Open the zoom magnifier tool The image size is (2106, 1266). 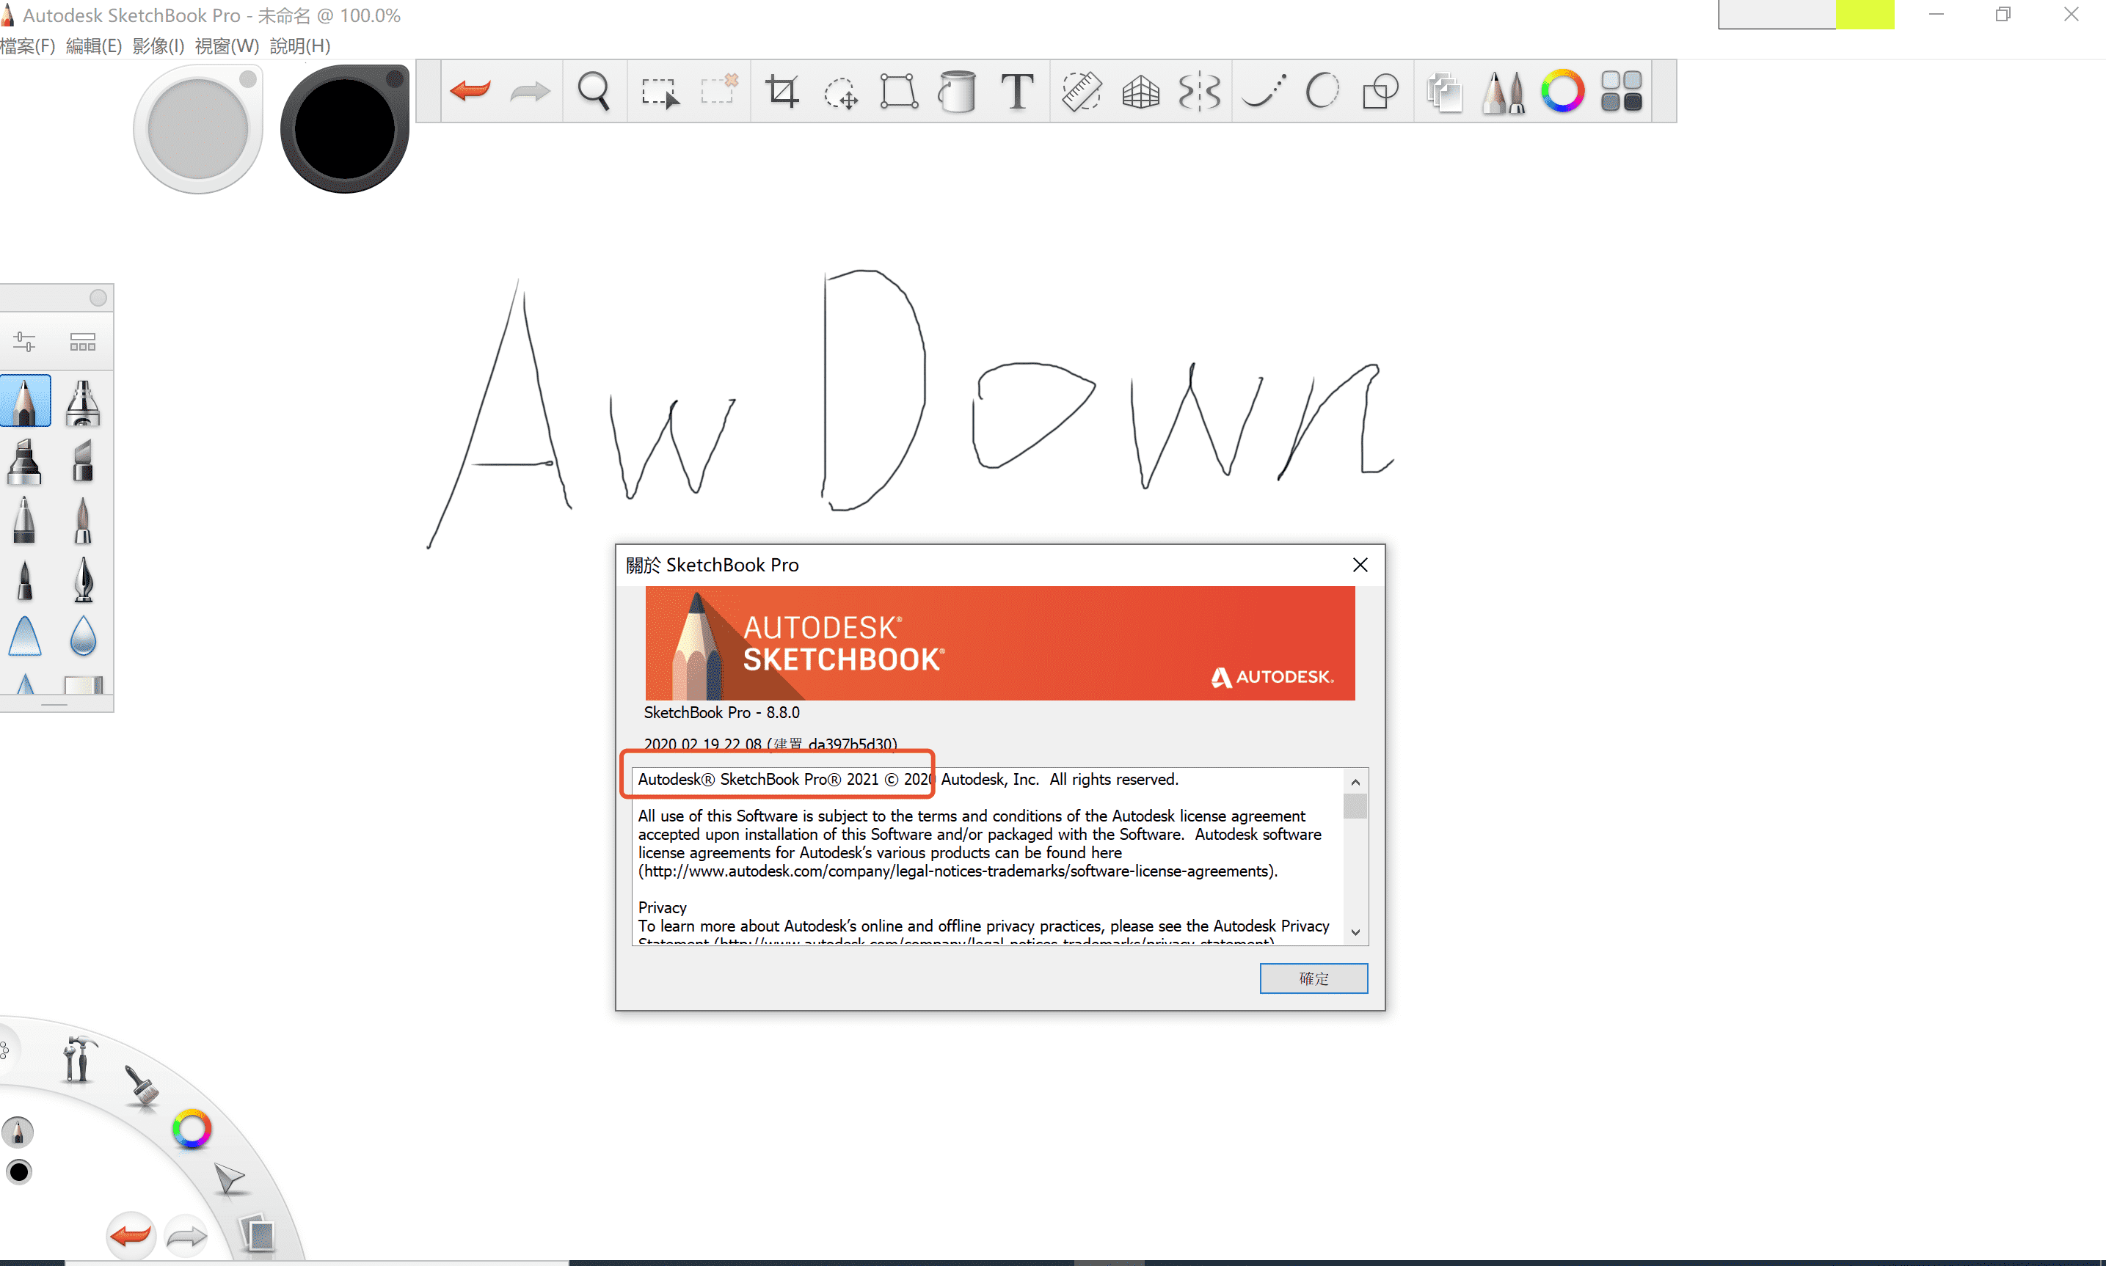[x=594, y=90]
